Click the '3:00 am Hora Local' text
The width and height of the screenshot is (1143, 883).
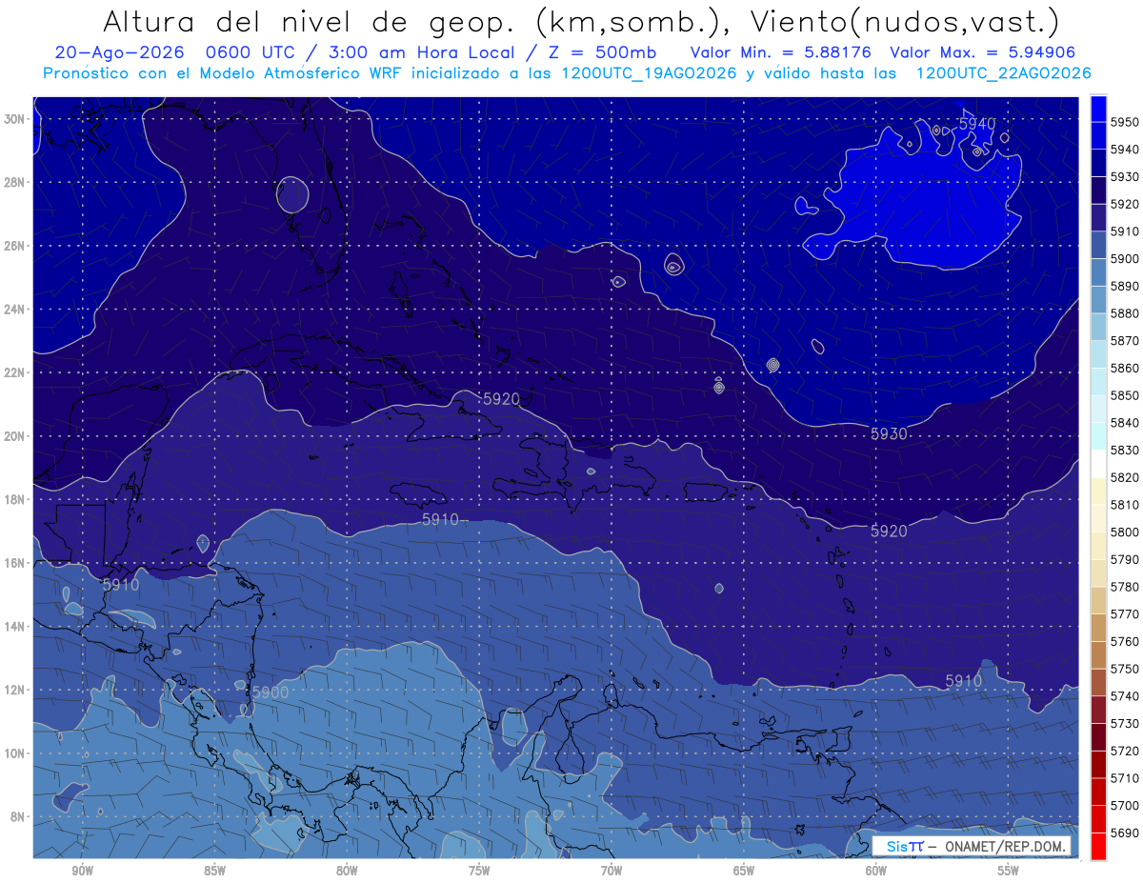421,52
